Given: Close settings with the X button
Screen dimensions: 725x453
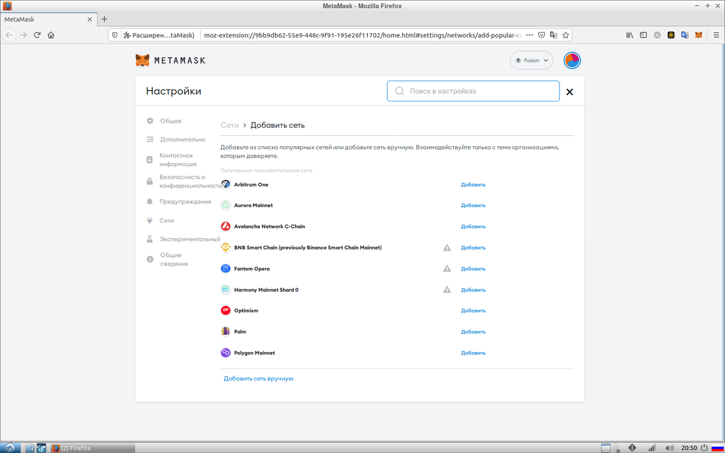Looking at the screenshot, I should [570, 92].
